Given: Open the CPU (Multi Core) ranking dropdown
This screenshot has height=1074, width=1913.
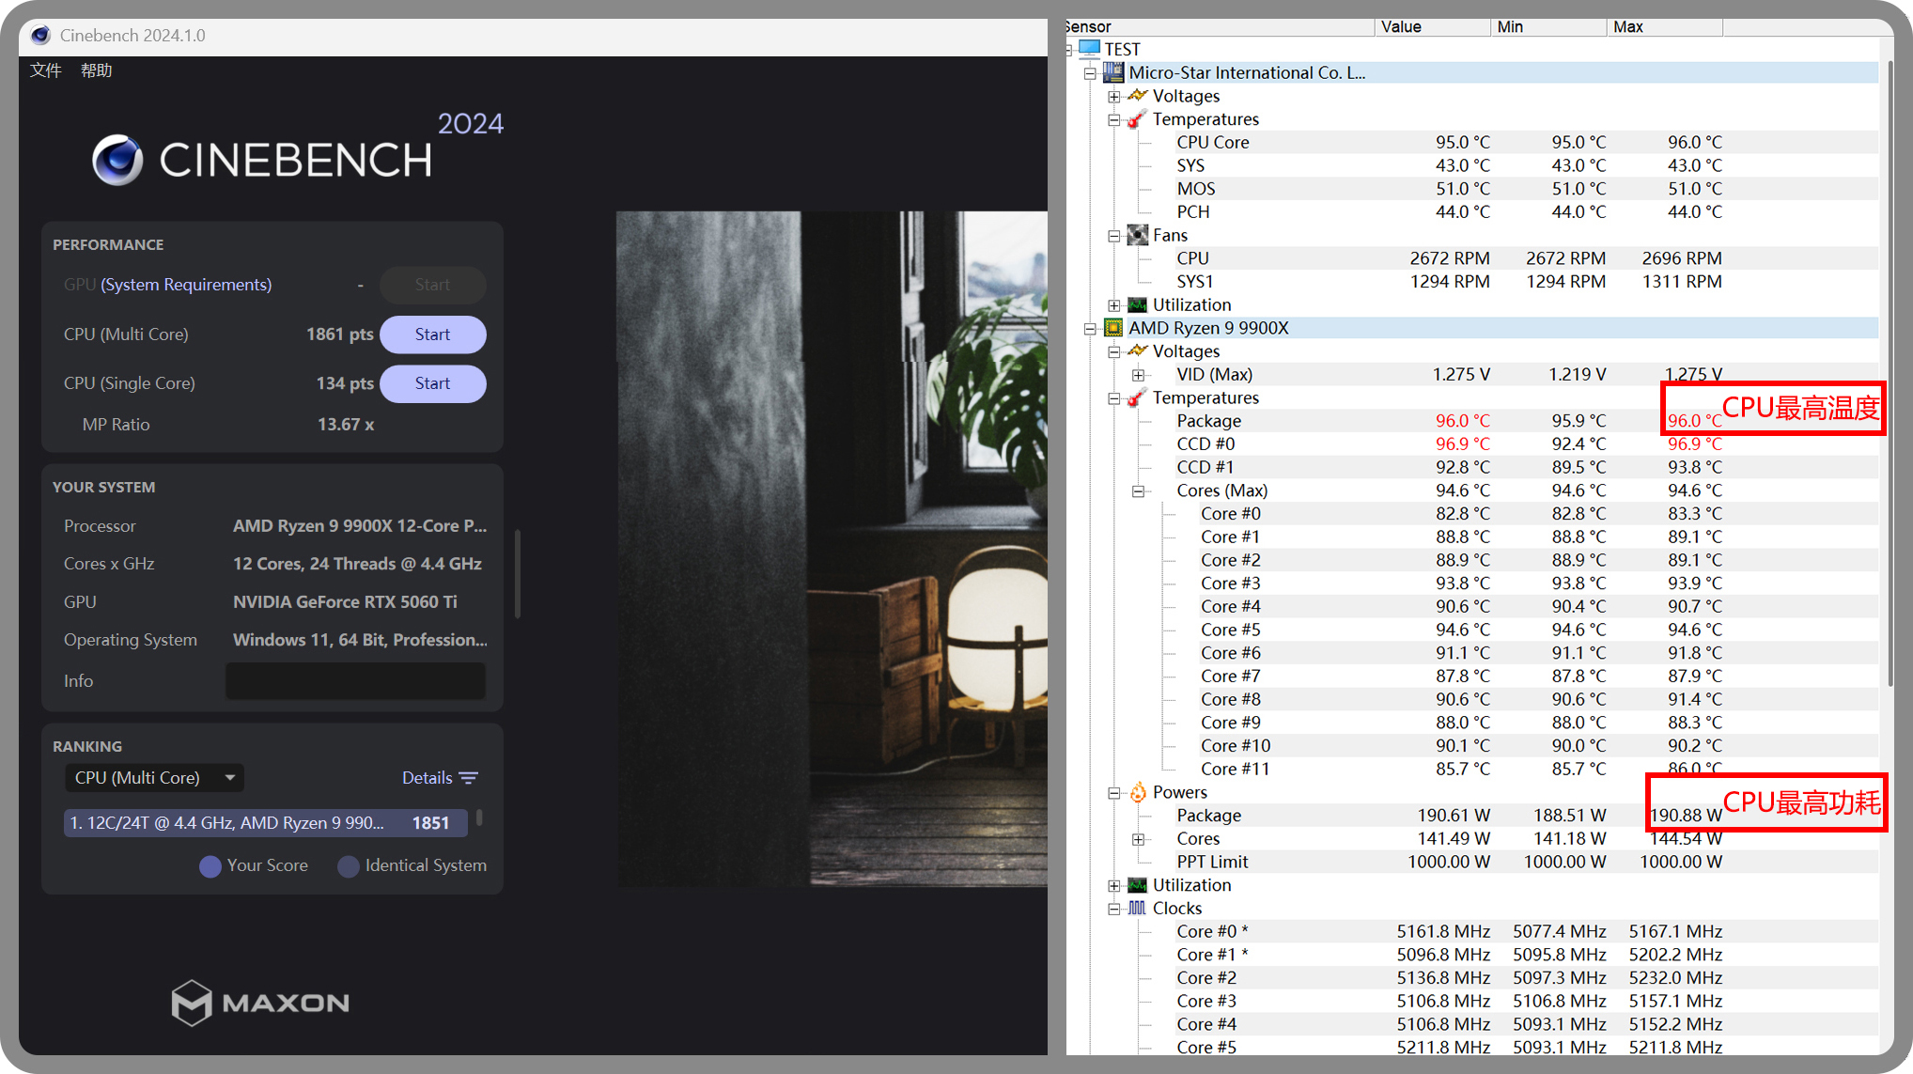Looking at the screenshot, I should tap(155, 778).
